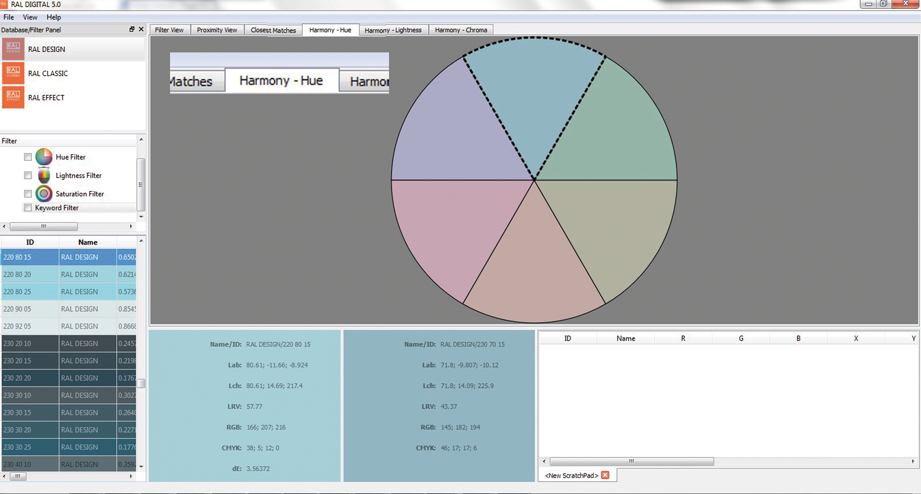921x494 pixels.
Task: Click scratchpad horizontal scroll right arrow
Action: point(913,461)
